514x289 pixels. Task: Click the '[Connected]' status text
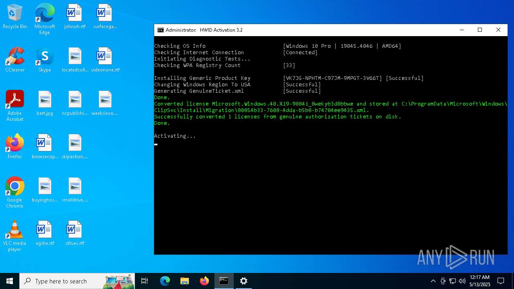pos(300,53)
